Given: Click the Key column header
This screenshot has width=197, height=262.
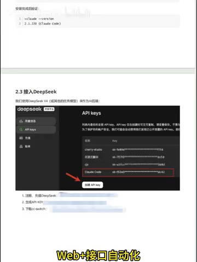Looking at the screenshot, I should (x=114, y=141).
